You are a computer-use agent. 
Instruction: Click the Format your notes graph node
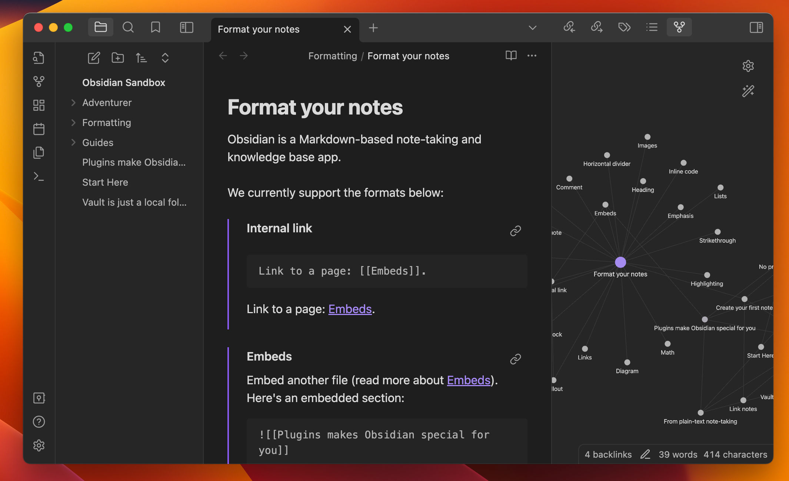[620, 262]
